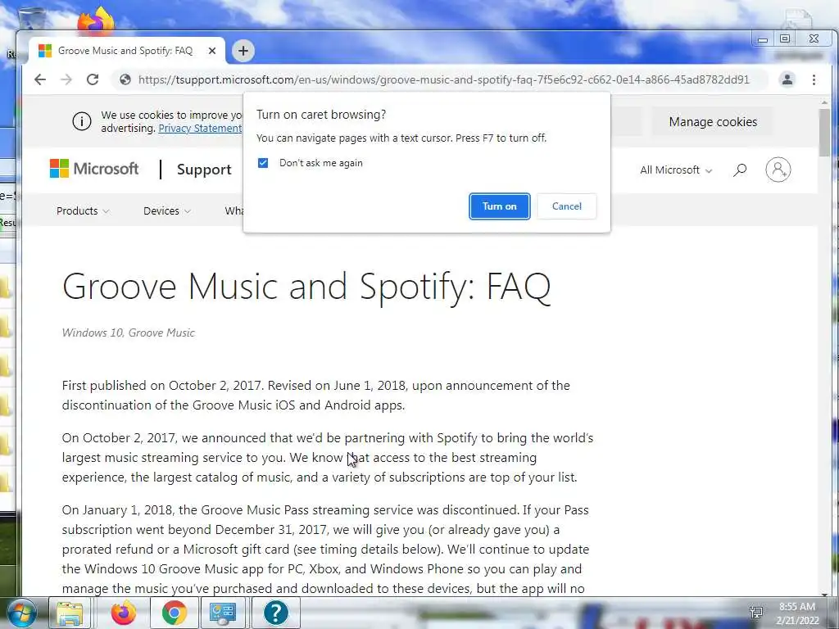This screenshot has height=629, width=839.
Task: Expand the Products menu
Action: 83,210
